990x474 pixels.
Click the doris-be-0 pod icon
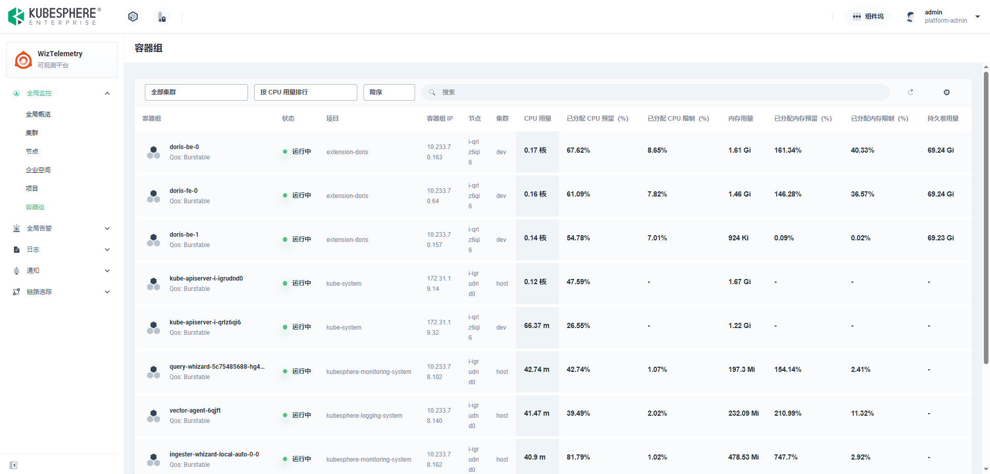tap(153, 152)
